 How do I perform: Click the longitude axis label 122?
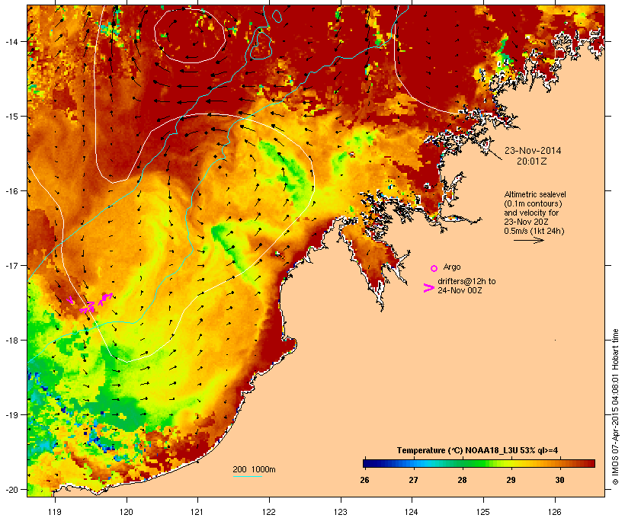pos(269,512)
